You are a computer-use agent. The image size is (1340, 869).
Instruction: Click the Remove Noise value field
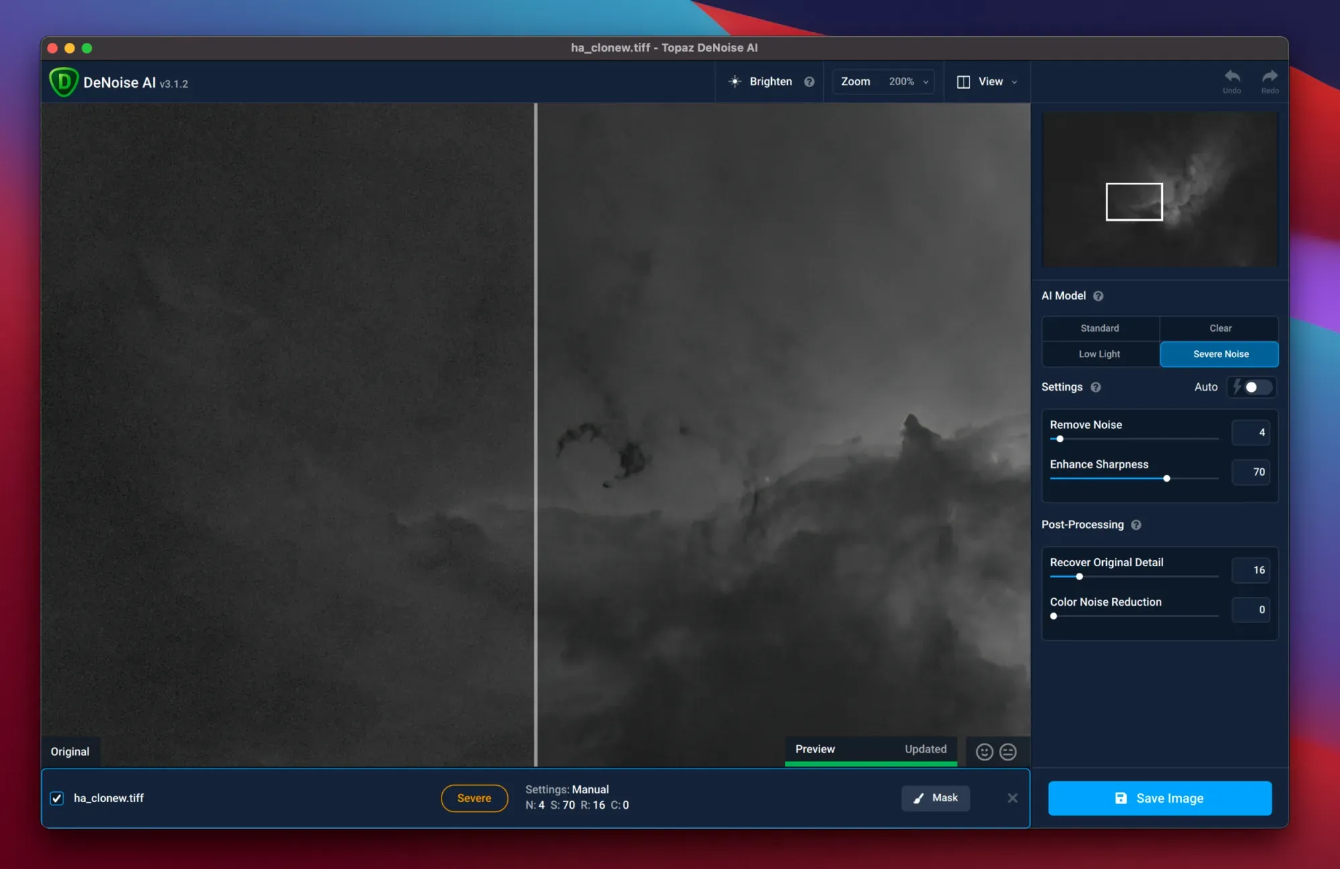(x=1250, y=433)
